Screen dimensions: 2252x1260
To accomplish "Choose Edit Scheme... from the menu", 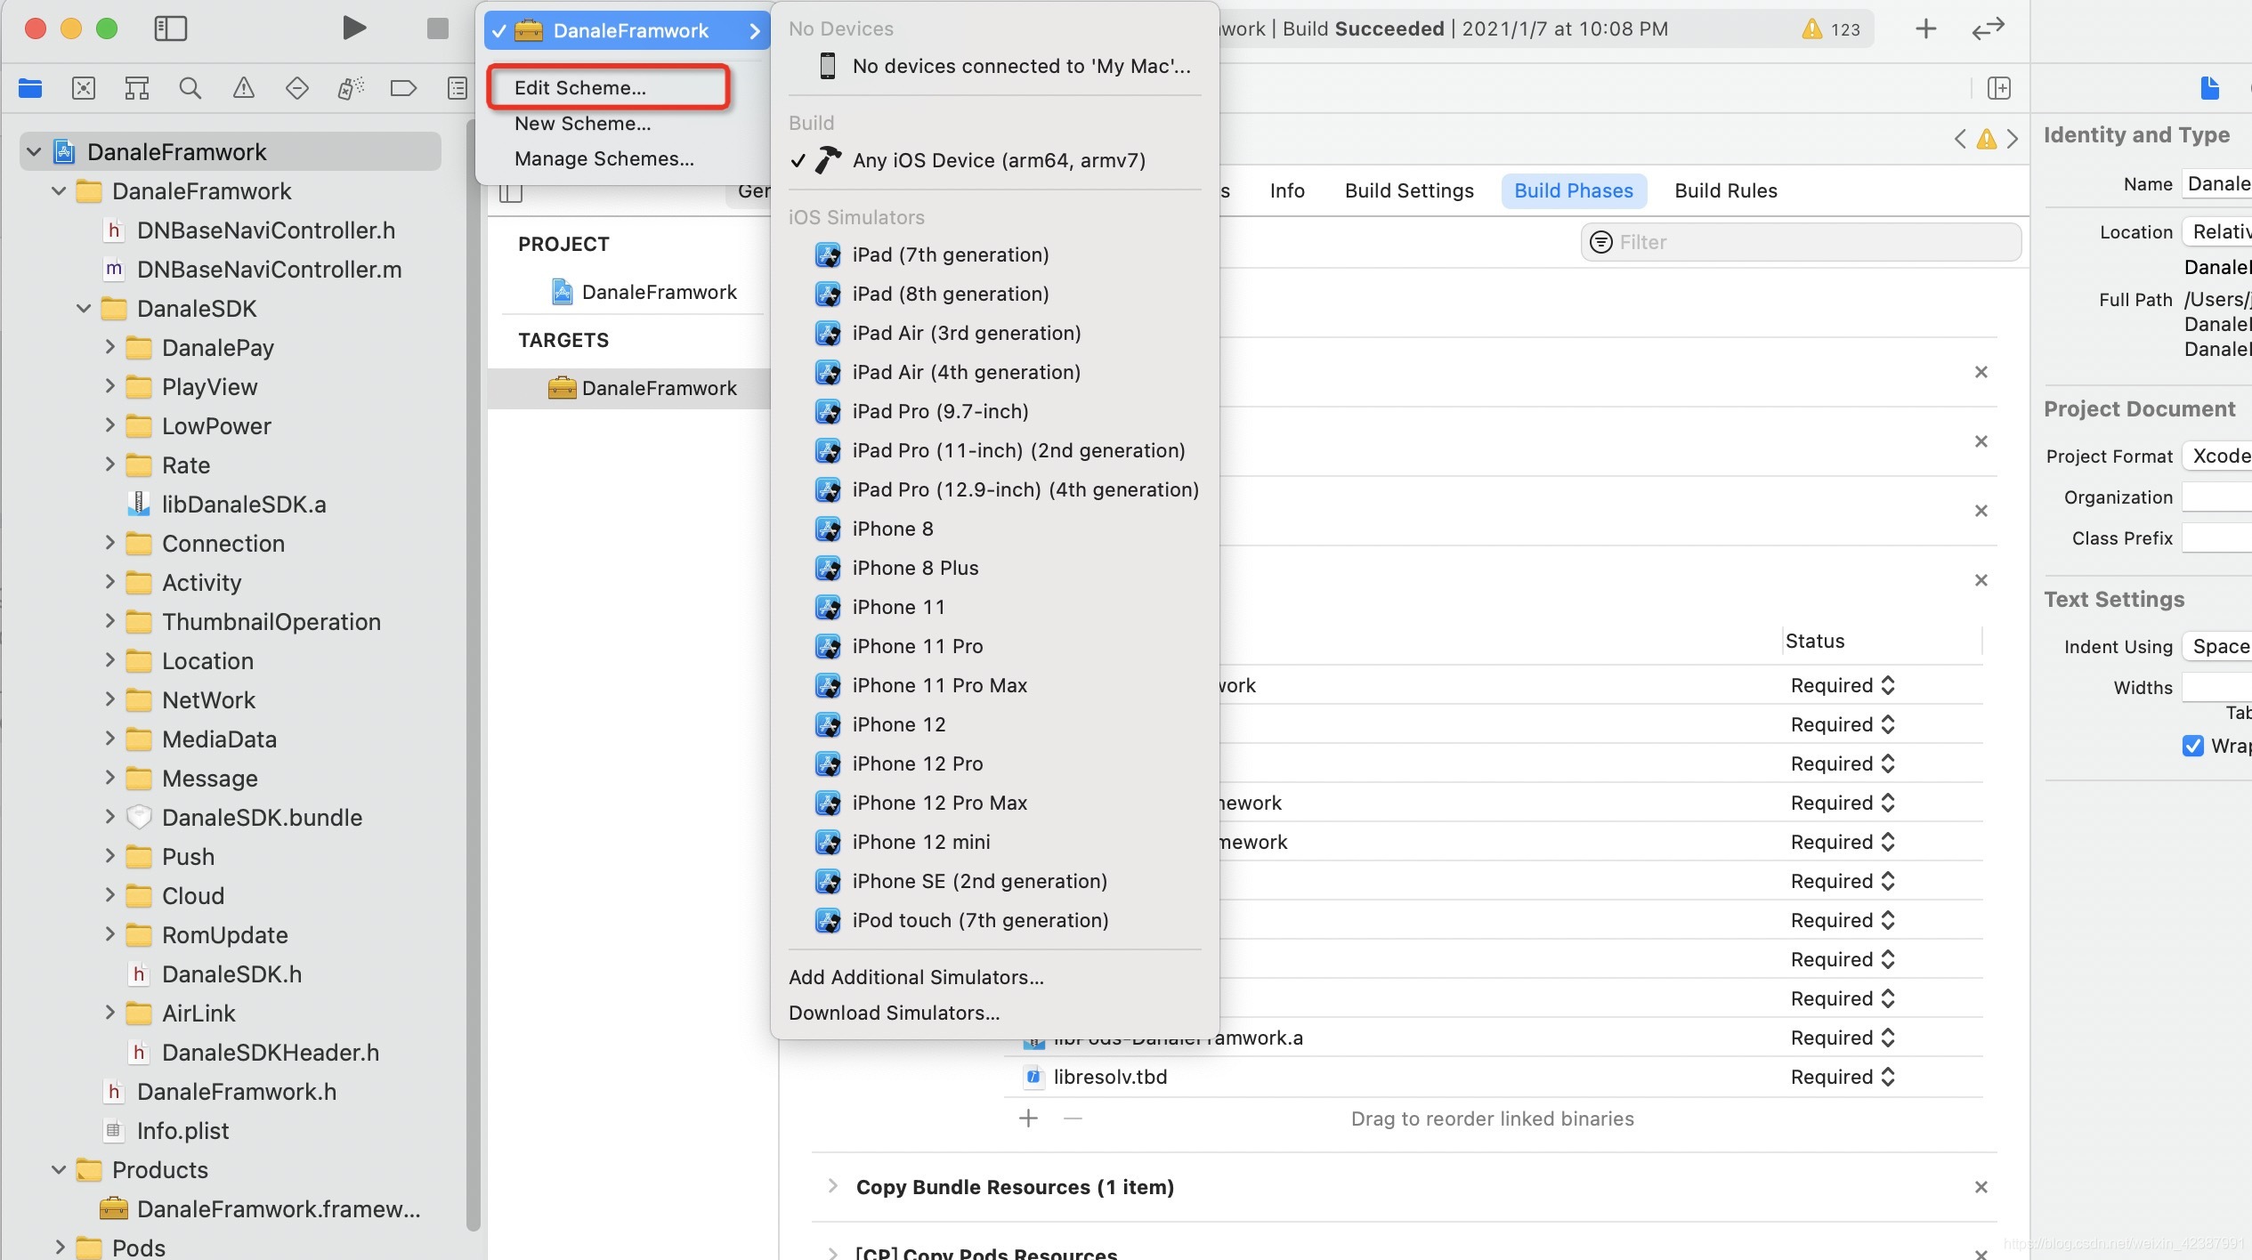I will [x=580, y=87].
